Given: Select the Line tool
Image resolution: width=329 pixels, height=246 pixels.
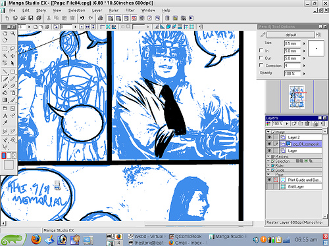Looking at the screenshot, I should tap(5, 72).
